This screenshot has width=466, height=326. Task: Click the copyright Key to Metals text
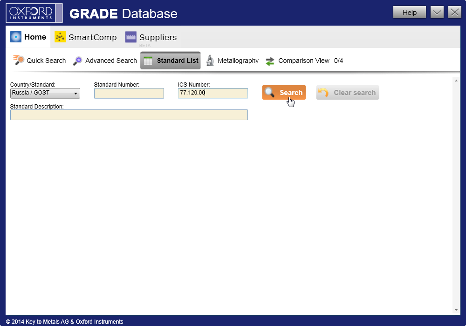(64, 321)
